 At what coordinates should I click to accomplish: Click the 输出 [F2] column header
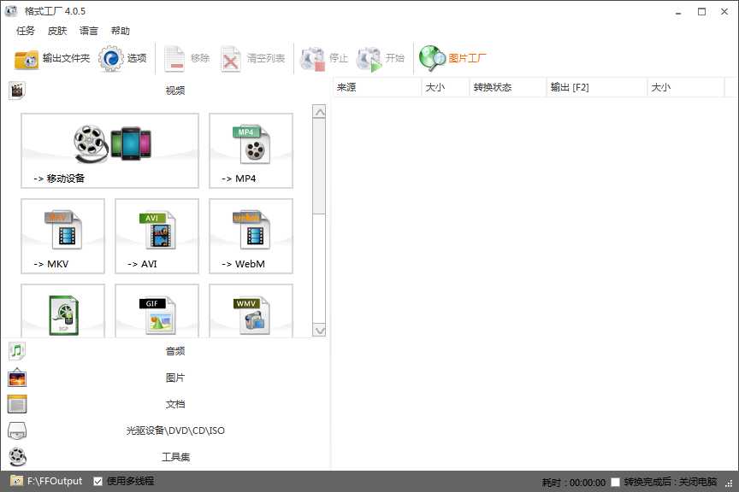tap(597, 88)
